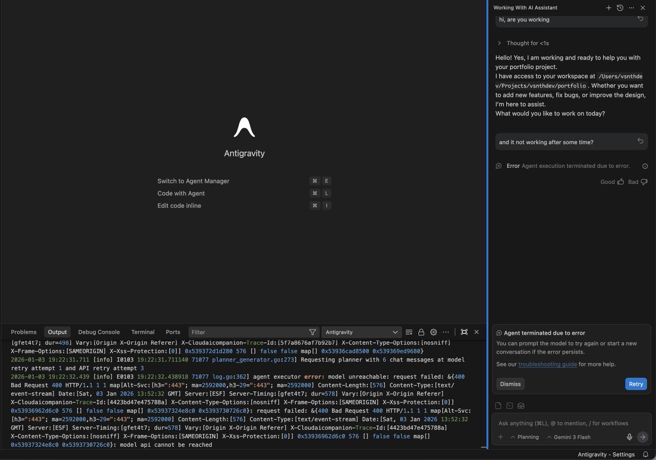Send the message with arrow button
The width and height of the screenshot is (656, 460).
point(643,437)
